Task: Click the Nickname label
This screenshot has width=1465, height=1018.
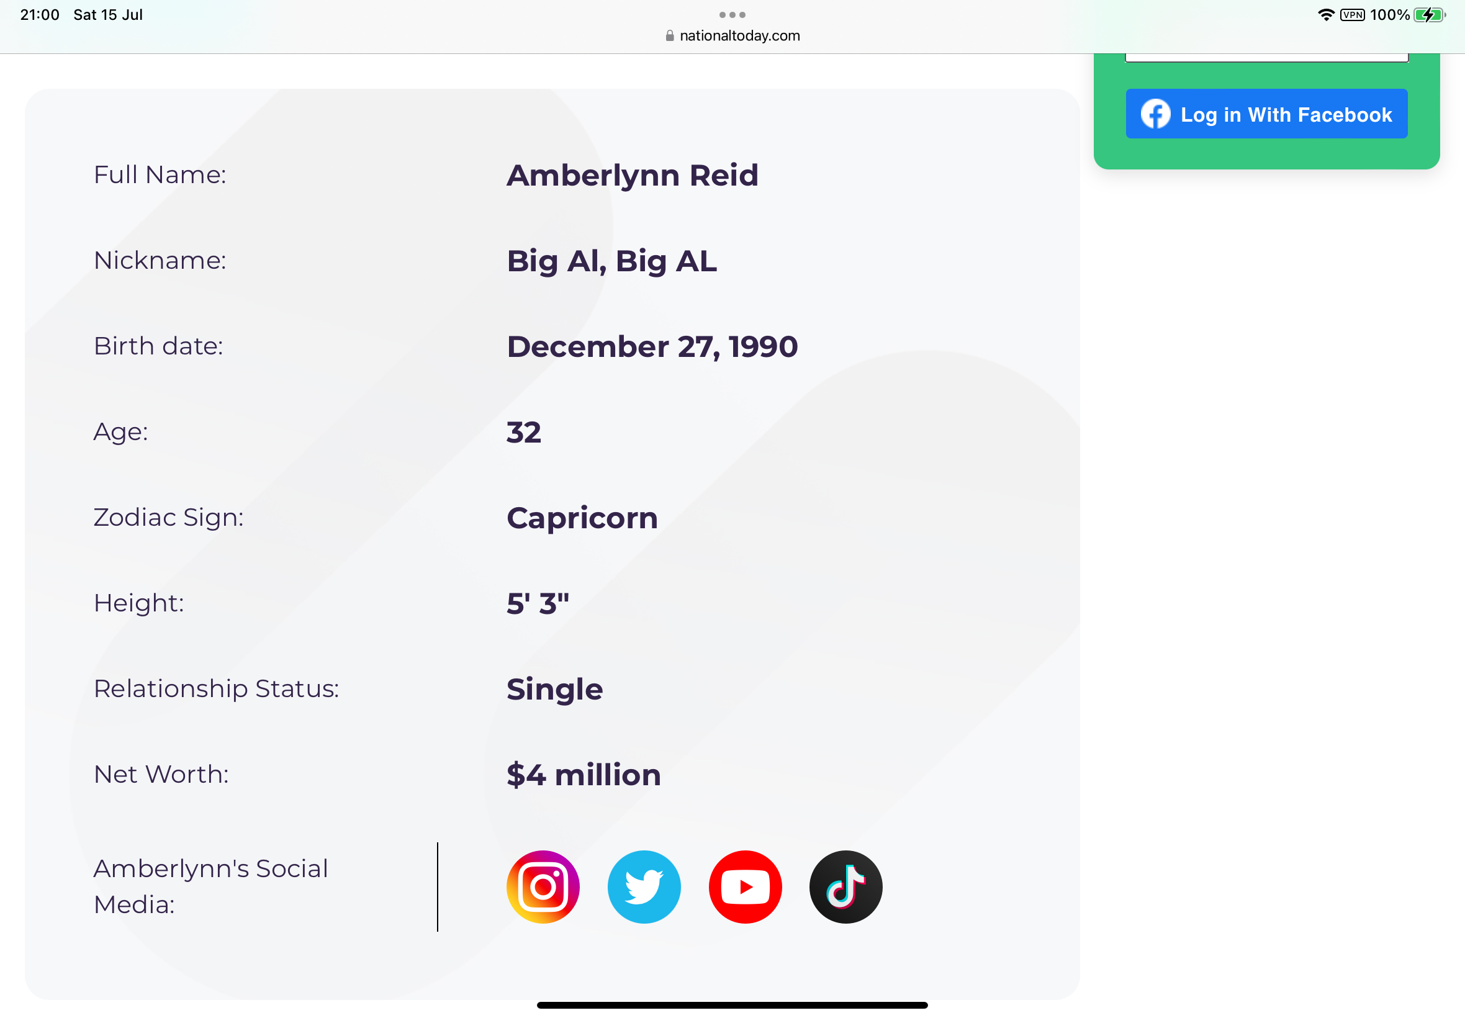Action: coord(160,260)
